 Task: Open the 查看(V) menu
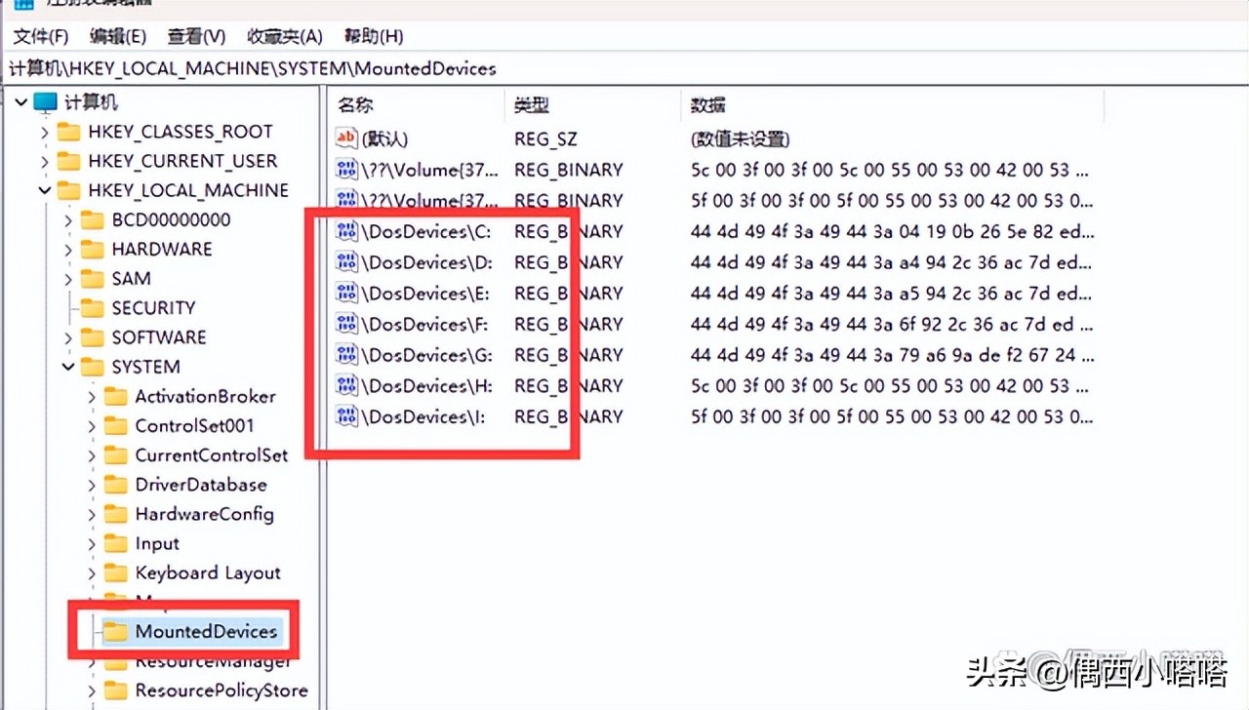click(194, 36)
